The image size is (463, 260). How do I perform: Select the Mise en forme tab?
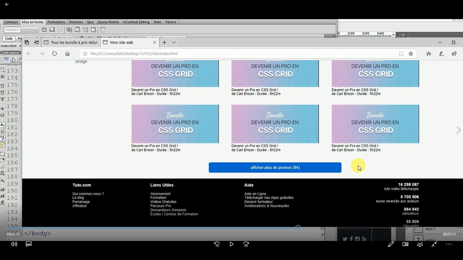(x=33, y=22)
